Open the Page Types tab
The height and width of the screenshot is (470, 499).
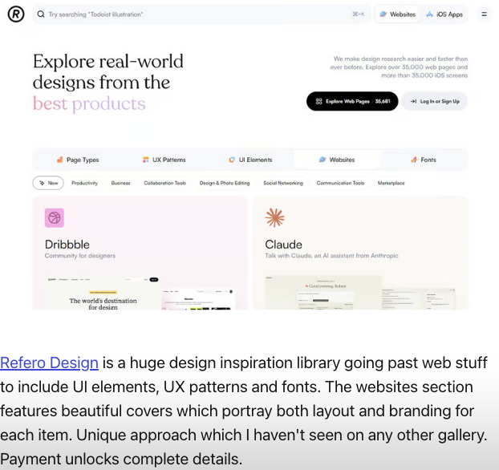78,160
